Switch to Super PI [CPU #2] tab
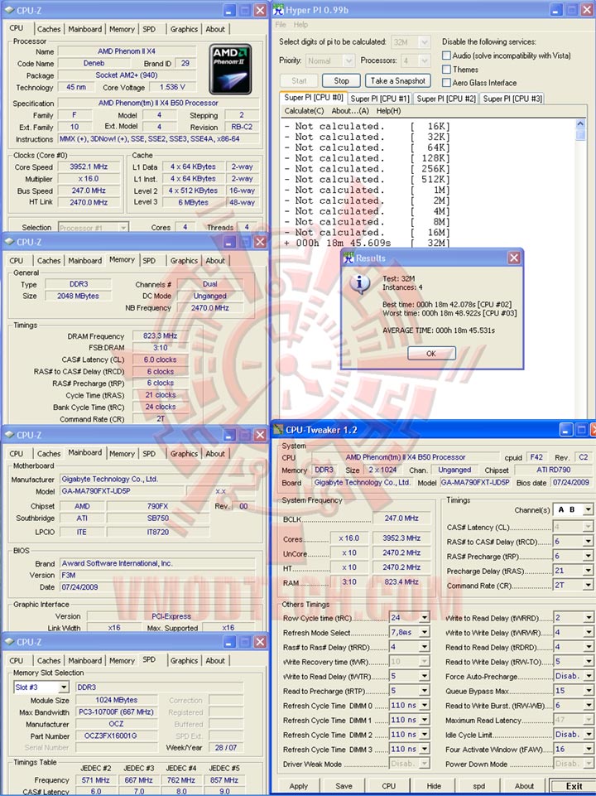 coord(446,99)
